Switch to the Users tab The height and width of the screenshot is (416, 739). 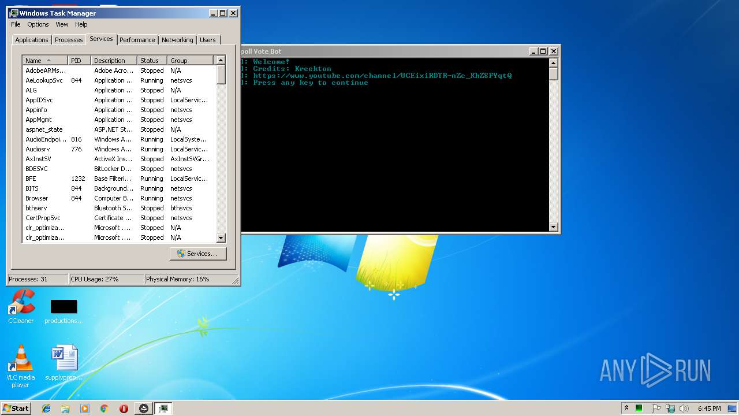tap(208, 40)
